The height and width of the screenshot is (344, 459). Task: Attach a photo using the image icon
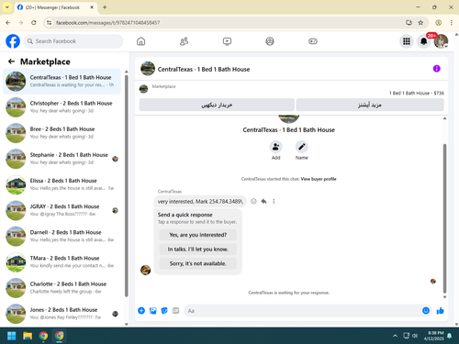click(153, 311)
